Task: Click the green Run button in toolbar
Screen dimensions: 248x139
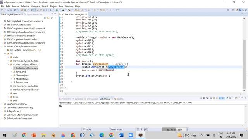Action: pyautogui.click(x=57, y=10)
